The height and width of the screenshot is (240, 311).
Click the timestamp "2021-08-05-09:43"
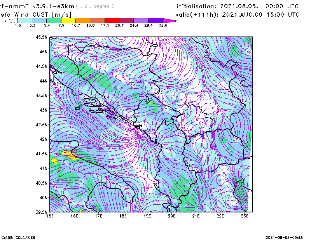[284, 237]
